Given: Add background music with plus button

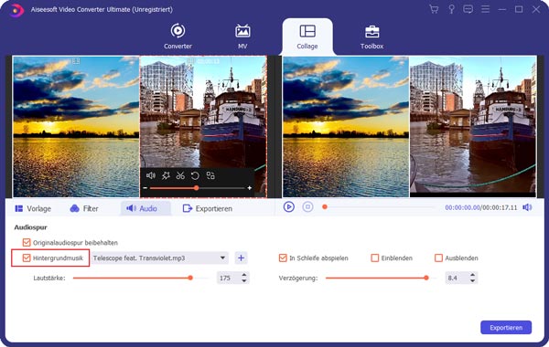Looking at the screenshot, I should [x=241, y=258].
